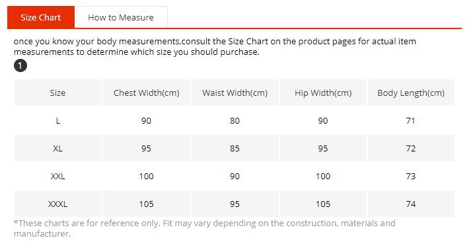Select the XL size row label
The height and width of the screenshot is (244, 469).
pos(57,149)
